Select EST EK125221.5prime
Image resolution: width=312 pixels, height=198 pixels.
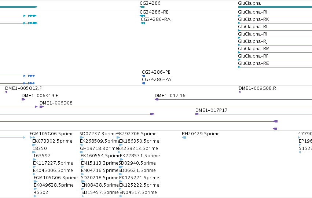[x=139, y=178]
